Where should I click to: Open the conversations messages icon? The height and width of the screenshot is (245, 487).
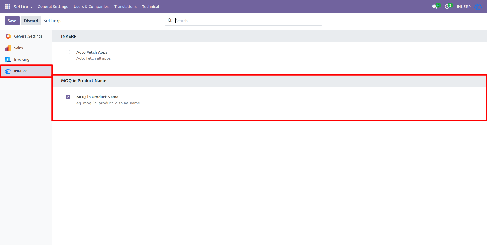435,7
